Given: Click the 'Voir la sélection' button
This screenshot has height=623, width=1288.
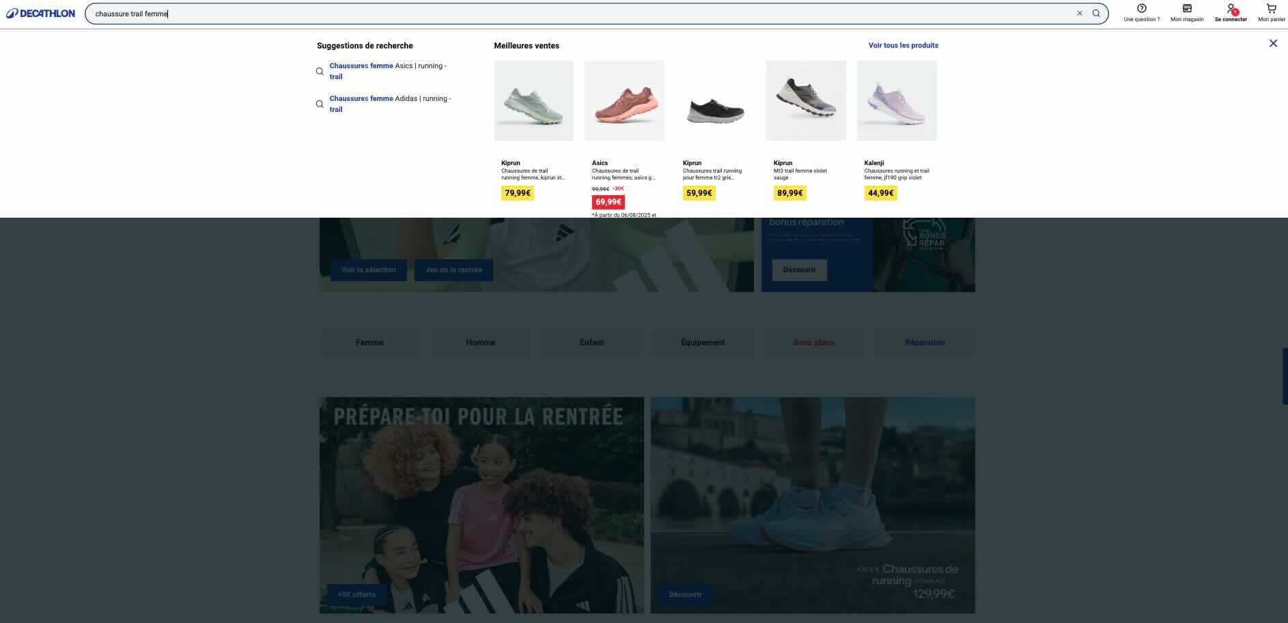Looking at the screenshot, I should point(368,270).
